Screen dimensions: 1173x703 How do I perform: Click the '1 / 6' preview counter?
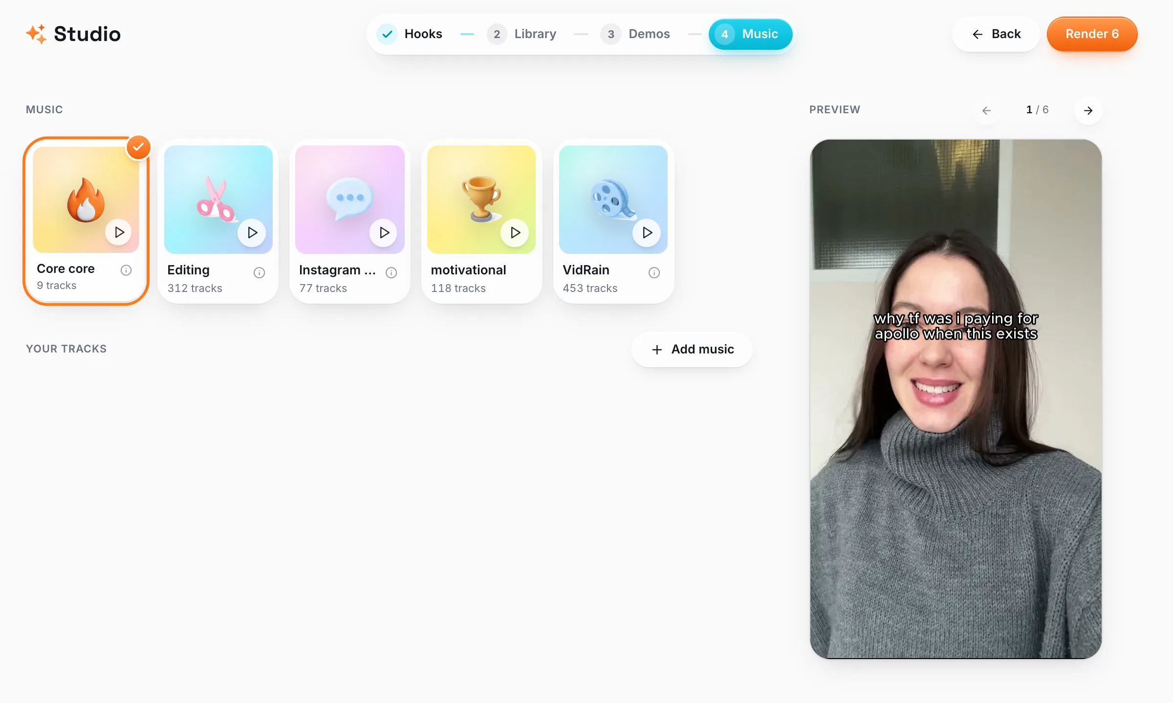tap(1037, 110)
